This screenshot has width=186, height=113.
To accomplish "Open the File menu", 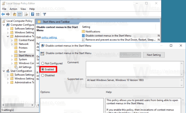I will (x=4, y=9).
